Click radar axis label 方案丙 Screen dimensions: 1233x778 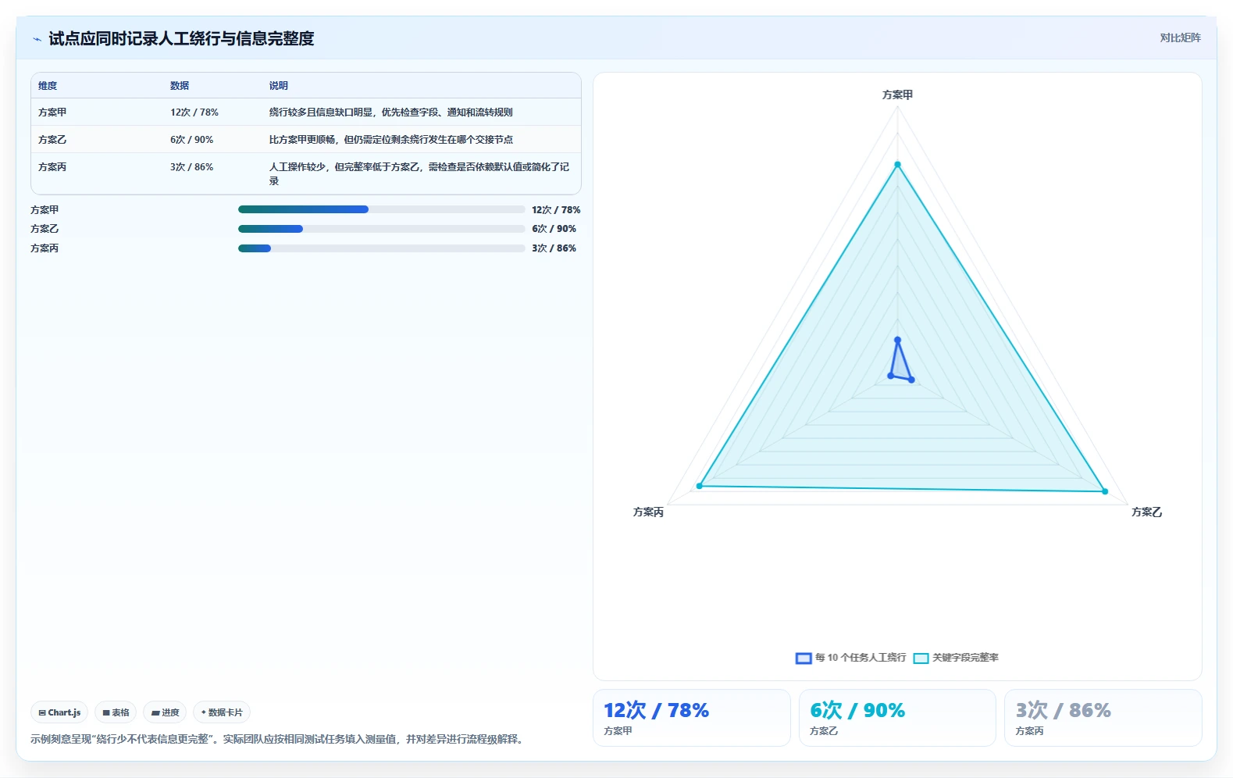[648, 512]
